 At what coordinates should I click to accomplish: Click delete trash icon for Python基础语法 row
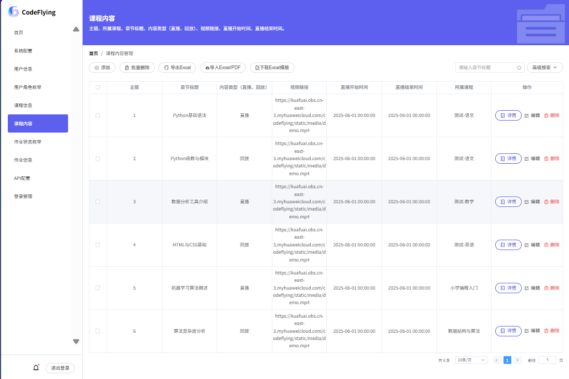click(546, 115)
